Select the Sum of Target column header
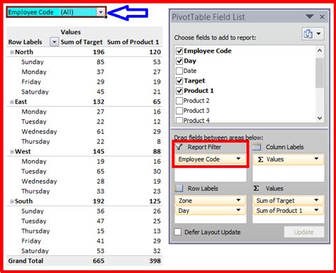Screen dimensions: 336x273 coord(82,42)
